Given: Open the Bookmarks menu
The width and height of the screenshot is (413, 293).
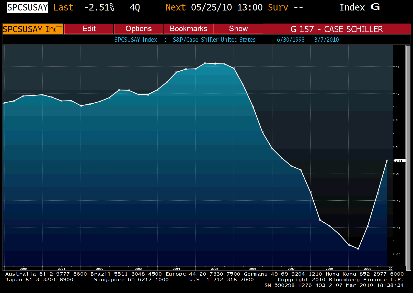Looking at the screenshot, I should tap(188, 29).
